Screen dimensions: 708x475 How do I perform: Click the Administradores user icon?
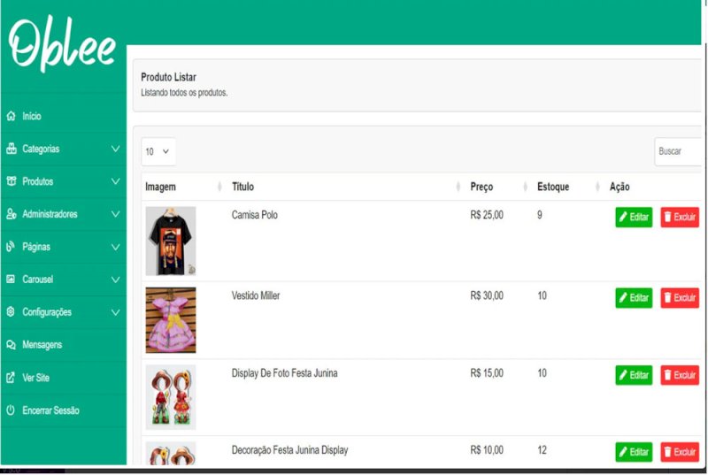click(x=11, y=214)
